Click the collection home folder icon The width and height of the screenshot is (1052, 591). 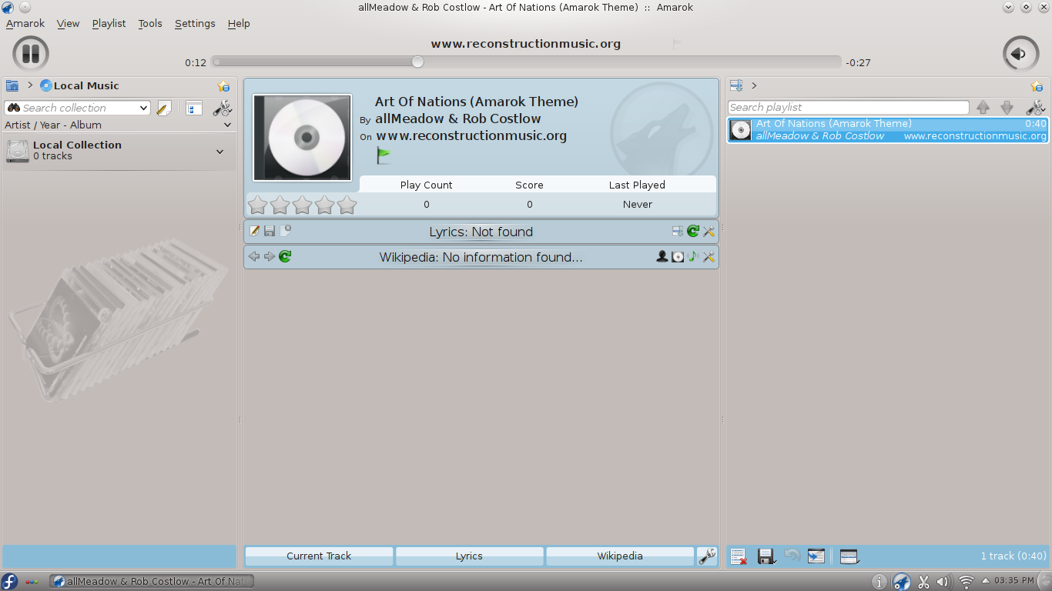click(x=12, y=85)
